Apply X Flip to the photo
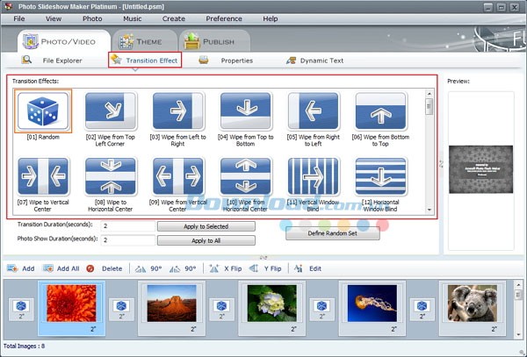Viewport: 527px width, 357px height. pos(226,268)
